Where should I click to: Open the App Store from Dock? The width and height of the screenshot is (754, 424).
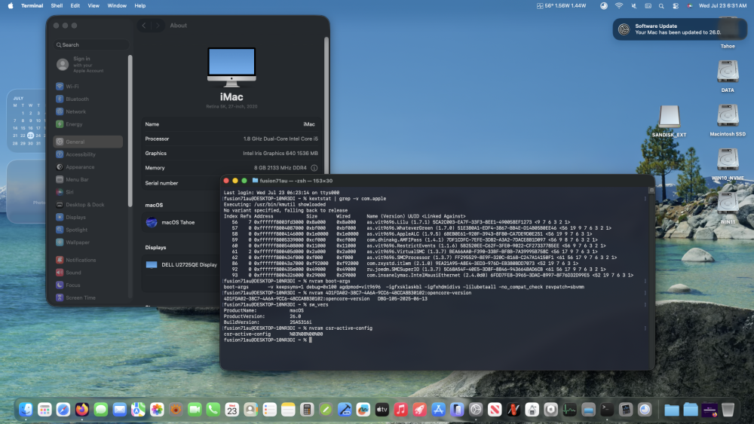coord(438,410)
